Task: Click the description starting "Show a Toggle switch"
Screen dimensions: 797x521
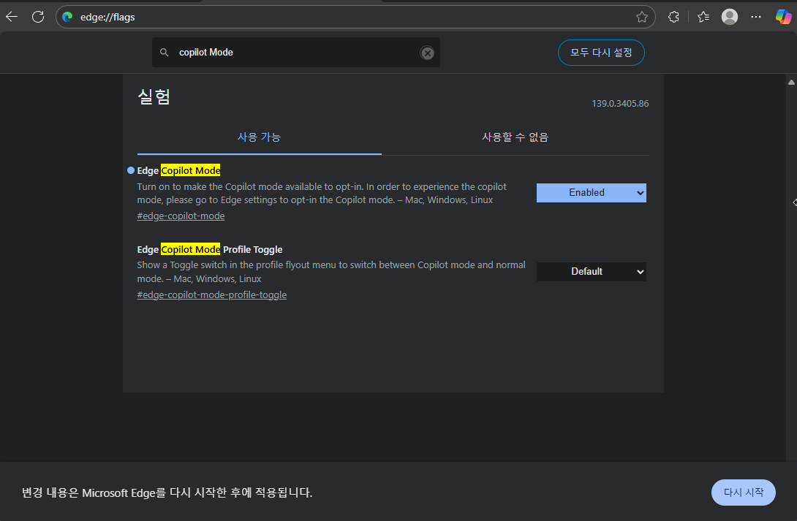Action: pos(331,272)
